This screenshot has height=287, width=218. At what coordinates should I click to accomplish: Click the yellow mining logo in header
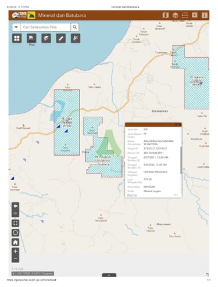tap(31, 15)
